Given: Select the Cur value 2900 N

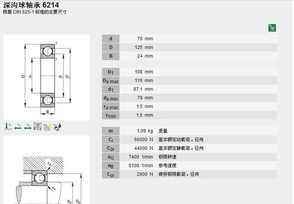Looking at the screenshot, I should pyautogui.click(x=145, y=174).
